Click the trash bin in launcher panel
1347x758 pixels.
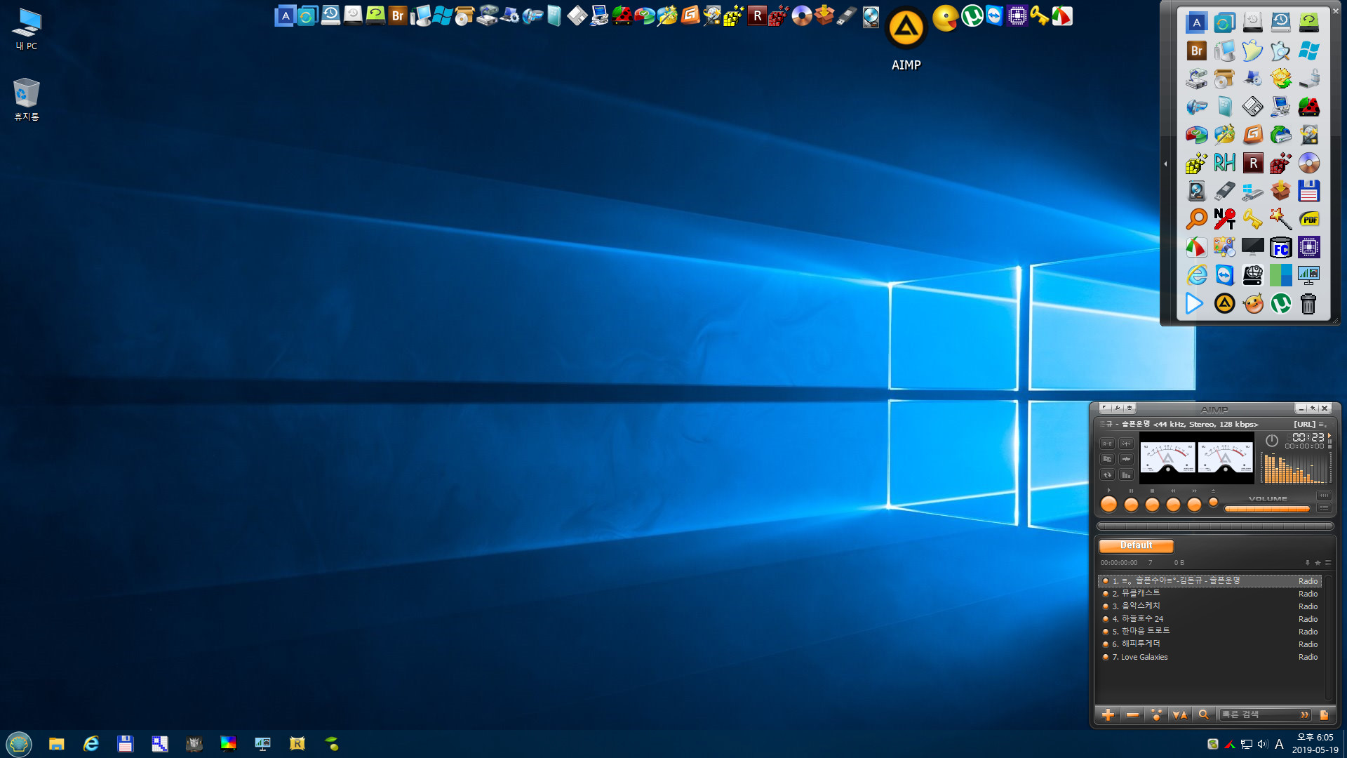tap(1308, 303)
